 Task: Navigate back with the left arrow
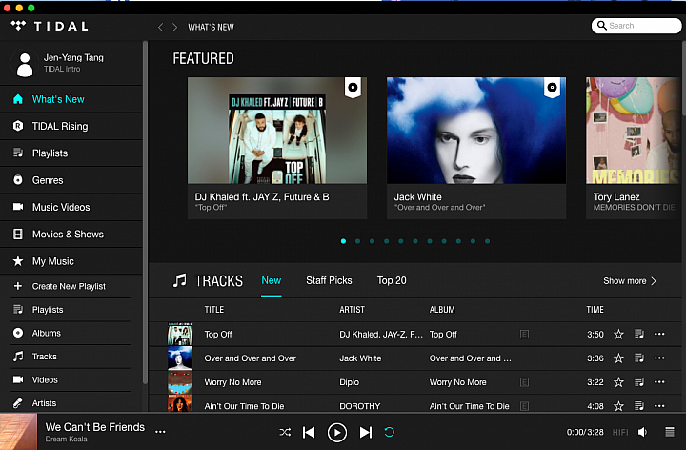161,27
